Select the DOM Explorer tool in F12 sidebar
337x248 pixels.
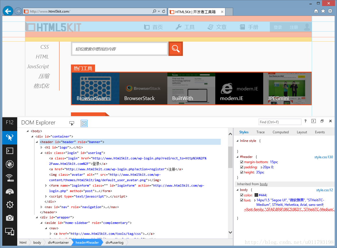pyautogui.click(x=10, y=137)
